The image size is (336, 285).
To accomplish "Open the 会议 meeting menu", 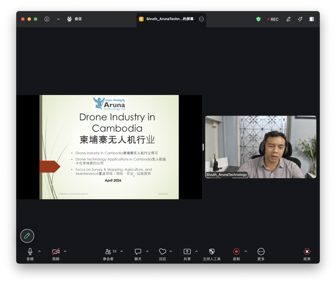I will coord(75,19).
